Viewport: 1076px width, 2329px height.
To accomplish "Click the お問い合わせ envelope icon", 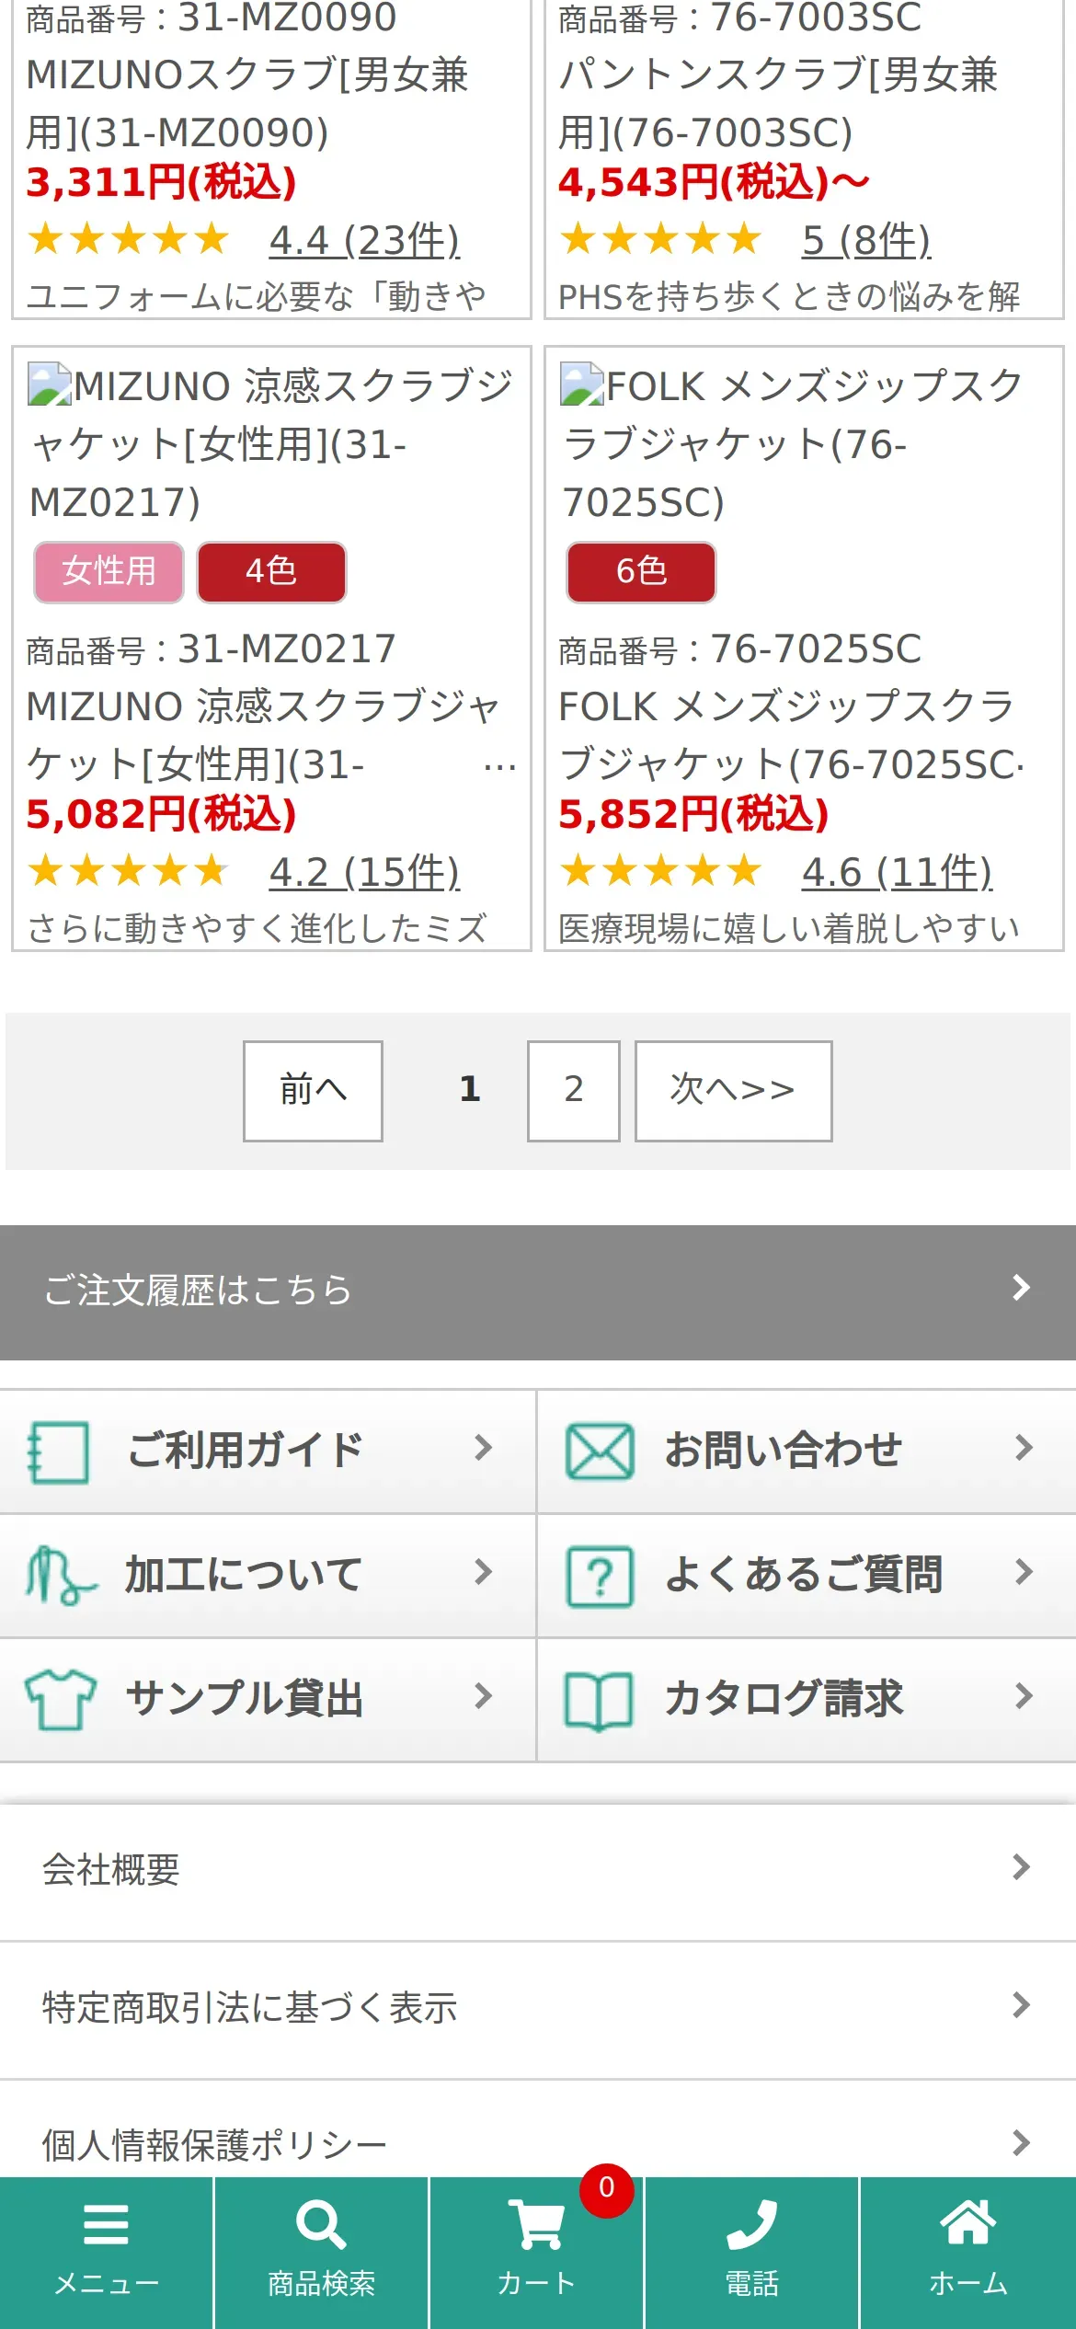I will click(x=600, y=1451).
